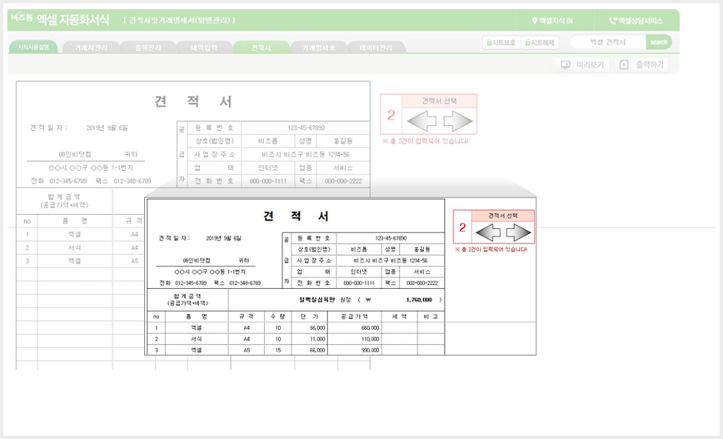
Task: Click the 서식 item cell on background sheet
Action: click(x=75, y=247)
